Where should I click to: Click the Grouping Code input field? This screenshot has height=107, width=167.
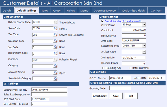(120, 88)
